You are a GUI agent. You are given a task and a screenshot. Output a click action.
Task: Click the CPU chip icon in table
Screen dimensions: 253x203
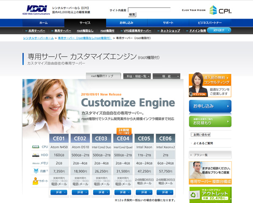[x=36, y=147]
